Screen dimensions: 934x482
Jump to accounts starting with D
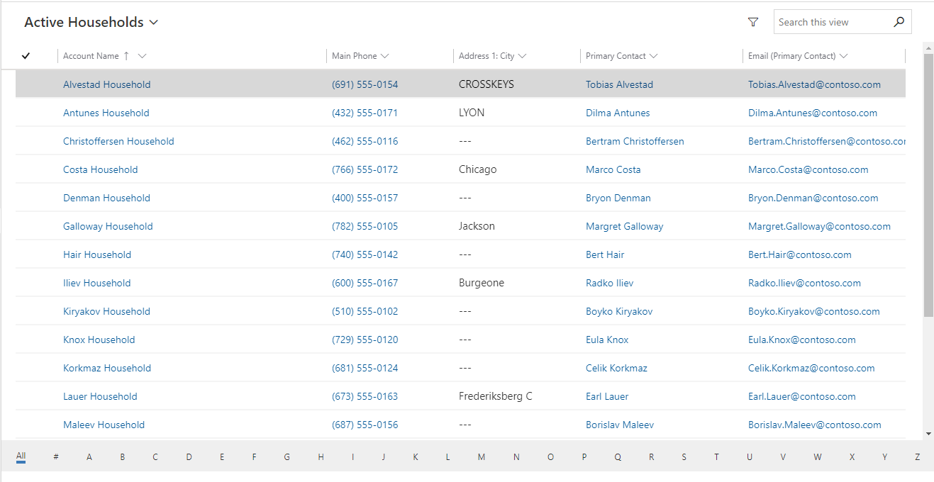click(189, 457)
